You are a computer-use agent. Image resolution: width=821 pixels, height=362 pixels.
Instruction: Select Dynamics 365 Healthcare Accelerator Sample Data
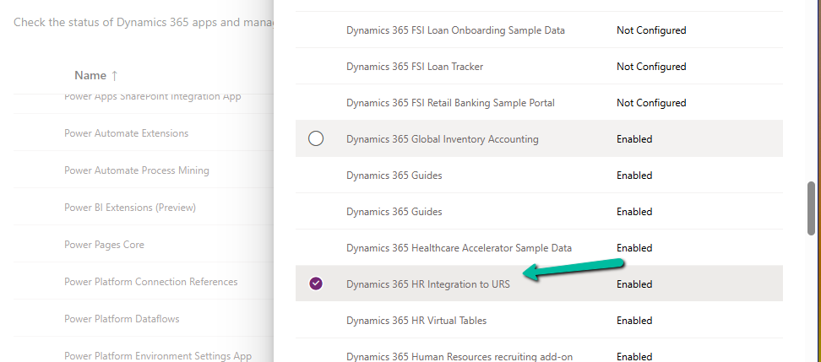click(x=459, y=248)
